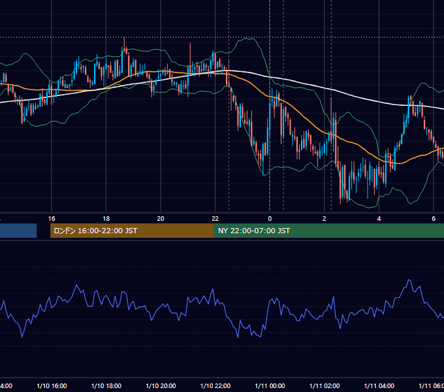Select the NY 22:00-07:00 JST session bar
Screen dimensions: 444x392
(328, 231)
